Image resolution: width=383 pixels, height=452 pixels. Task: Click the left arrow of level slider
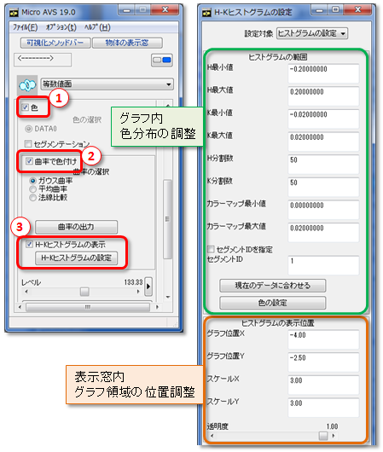point(26,292)
